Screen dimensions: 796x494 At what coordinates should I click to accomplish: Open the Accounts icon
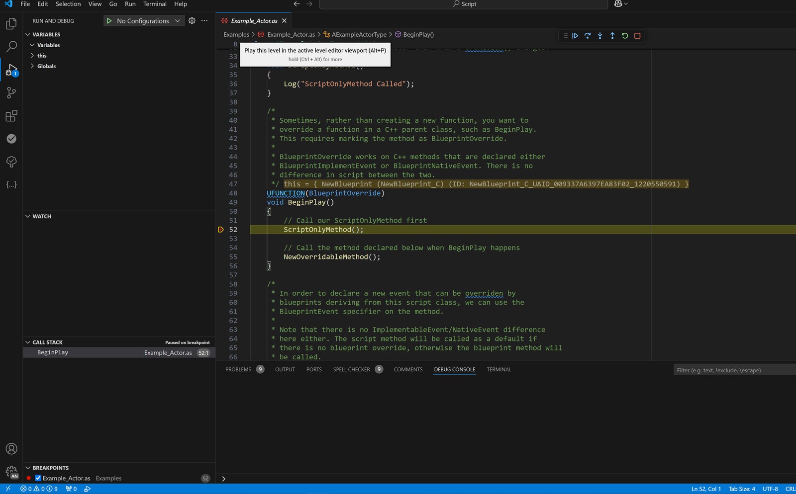pos(11,449)
